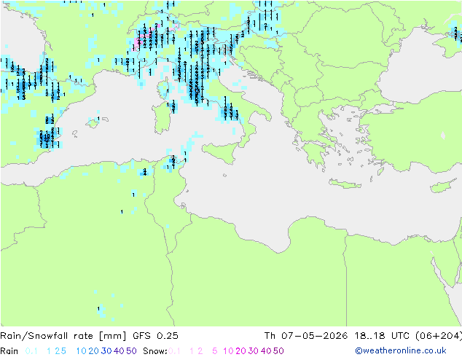Click the 'Rain/Snowfall rate [mm]' title text

pos(63,336)
